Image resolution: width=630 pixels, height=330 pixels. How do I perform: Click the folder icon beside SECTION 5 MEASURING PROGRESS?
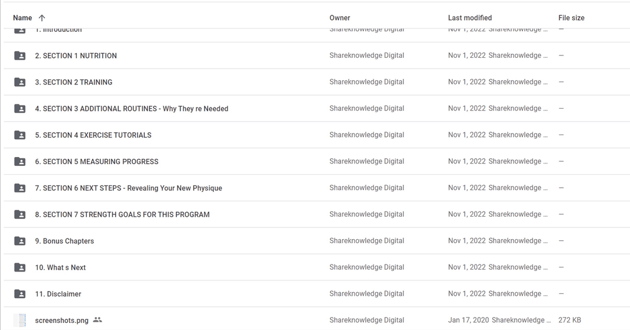pos(20,161)
